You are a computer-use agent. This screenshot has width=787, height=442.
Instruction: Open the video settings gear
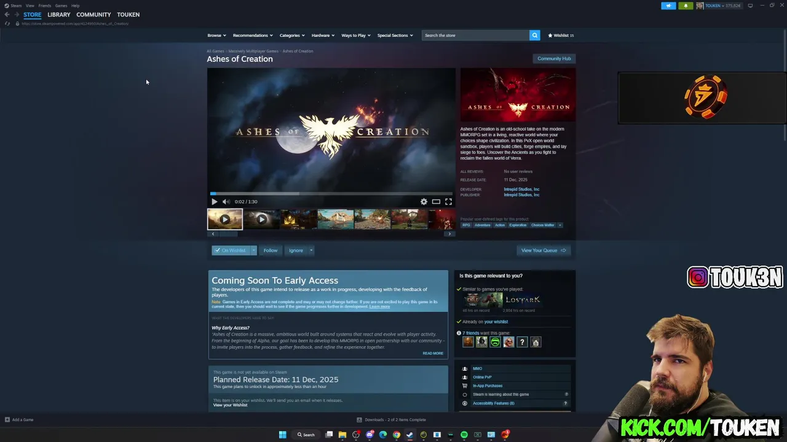[424, 201]
